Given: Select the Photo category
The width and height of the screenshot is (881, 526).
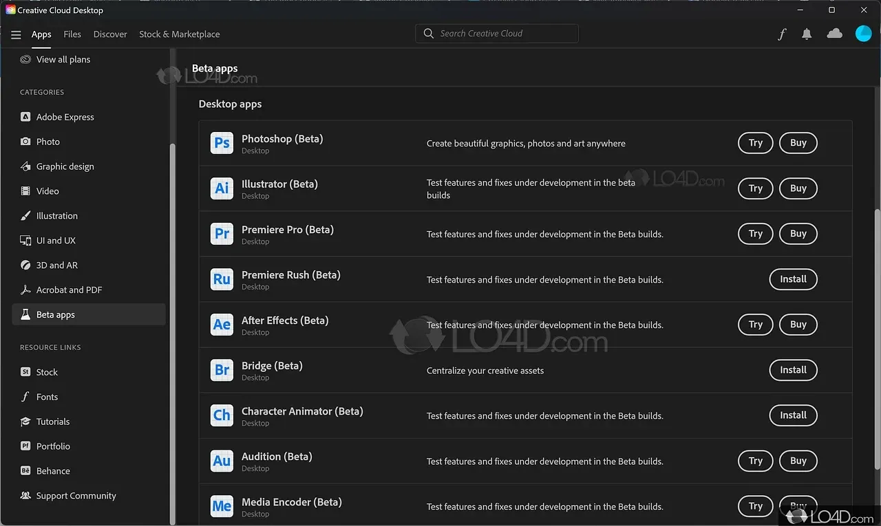Looking at the screenshot, I should (x=89, y=142).
